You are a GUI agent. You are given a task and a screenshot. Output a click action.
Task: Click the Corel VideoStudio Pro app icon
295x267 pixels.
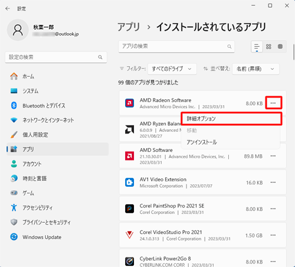[x=129, y=235]
